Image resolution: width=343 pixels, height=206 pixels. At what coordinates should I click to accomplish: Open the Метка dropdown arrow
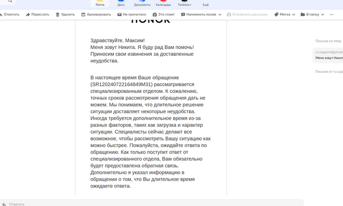(294, 15)
